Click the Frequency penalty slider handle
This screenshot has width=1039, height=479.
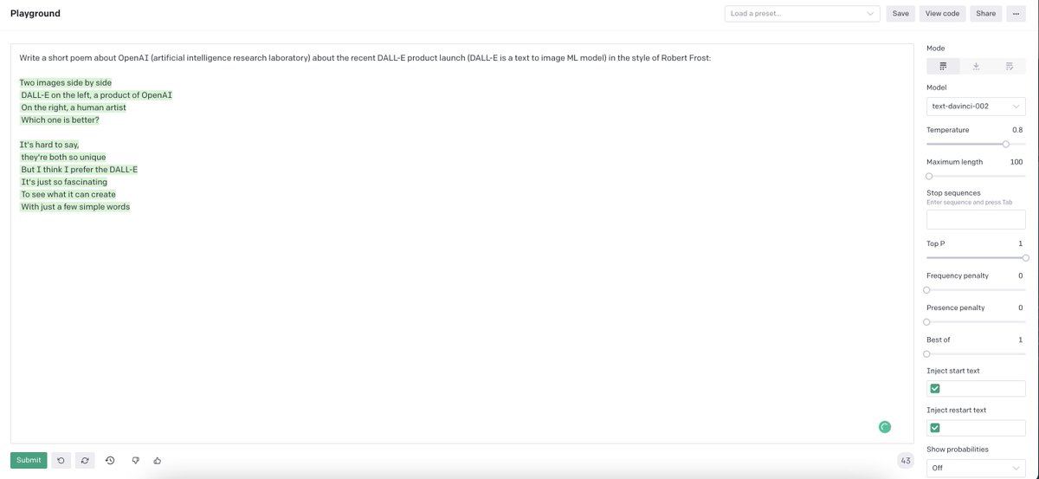(926, 289)
